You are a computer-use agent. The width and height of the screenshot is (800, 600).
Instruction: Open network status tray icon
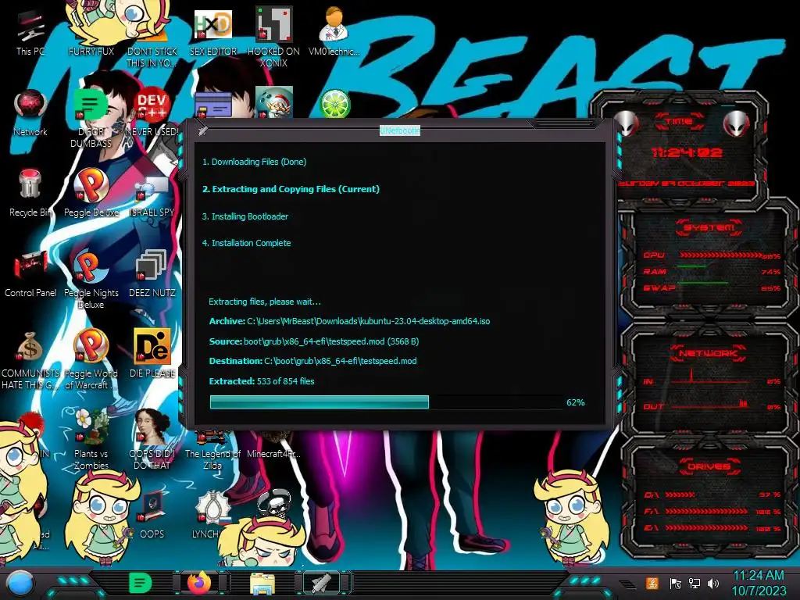[695, 583]
